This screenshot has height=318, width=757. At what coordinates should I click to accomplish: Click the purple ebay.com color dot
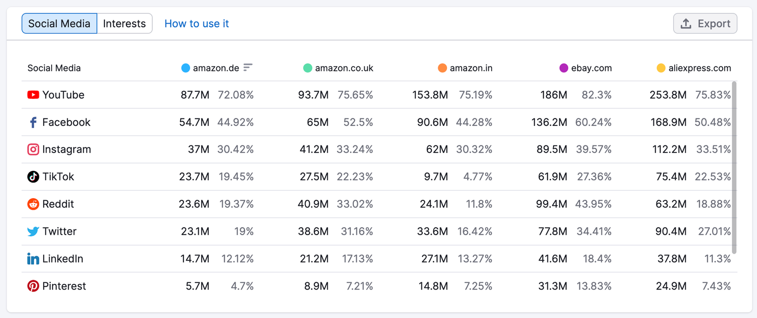tap(563, 68)
